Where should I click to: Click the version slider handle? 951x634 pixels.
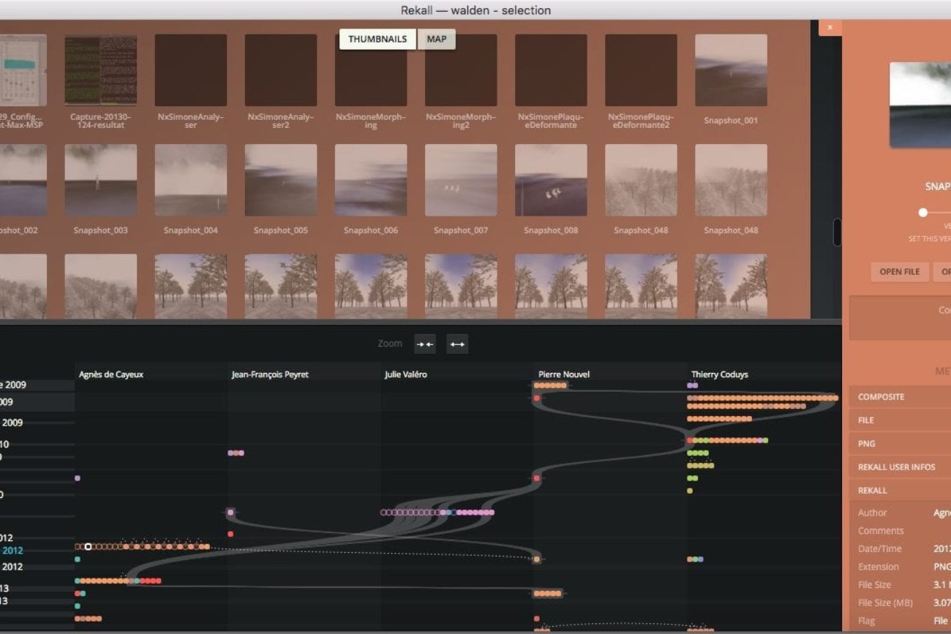tap(923, 213)
